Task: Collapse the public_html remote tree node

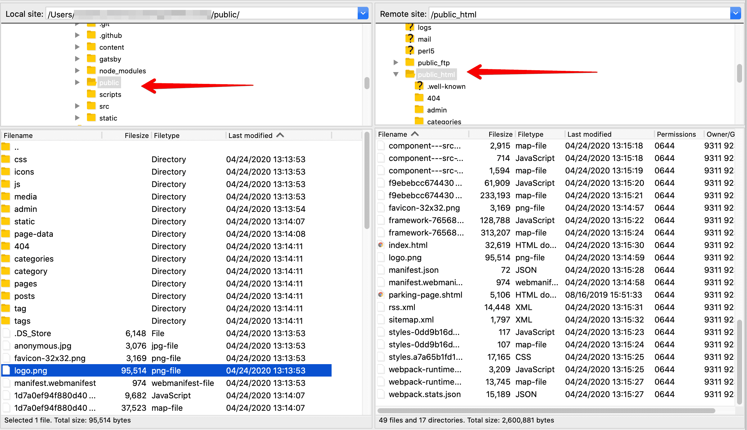Action: click(x=396, y=74)
